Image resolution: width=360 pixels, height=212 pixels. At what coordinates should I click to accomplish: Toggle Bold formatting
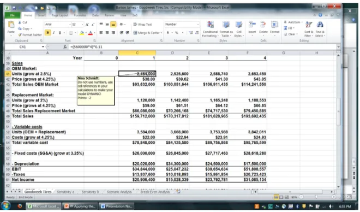[48, 33]
